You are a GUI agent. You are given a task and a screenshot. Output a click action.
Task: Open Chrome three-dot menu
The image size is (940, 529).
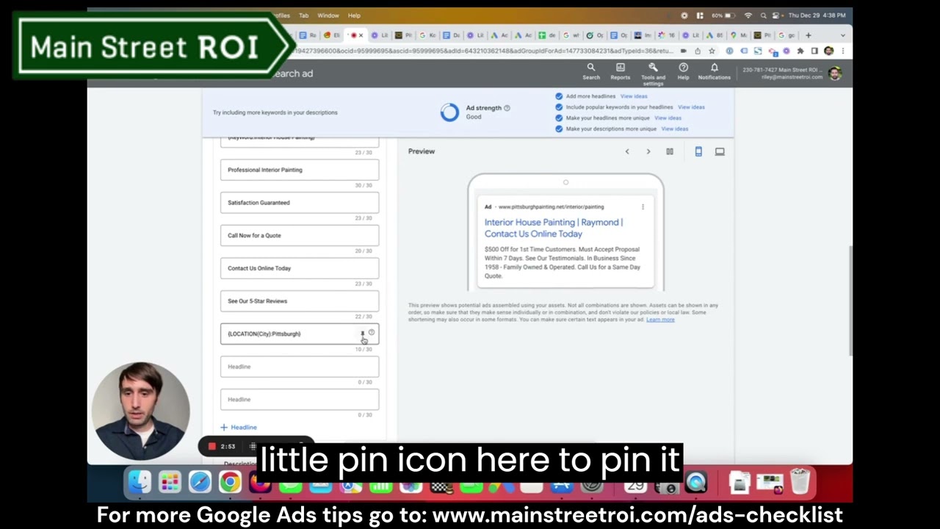[x=842, y=51]
